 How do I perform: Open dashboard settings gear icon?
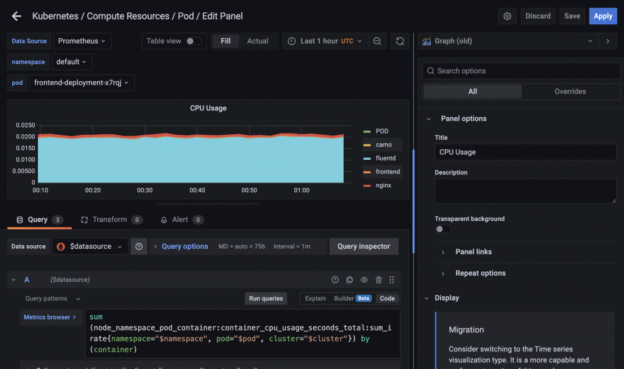coord(507,16)
